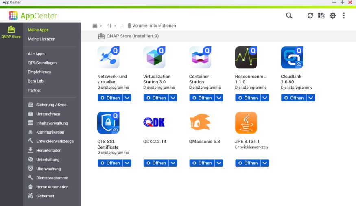Viewport: 356px width, 206px height.
Task: Open QTS-Grundlagen category
Action: [x=42, y=63]
